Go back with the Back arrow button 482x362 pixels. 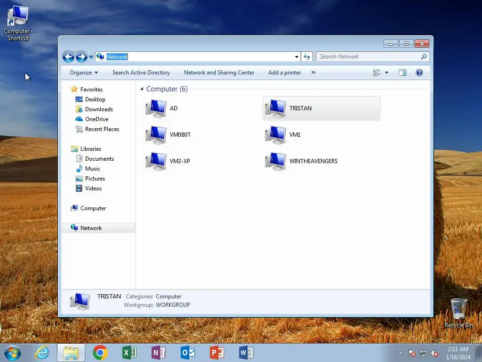pyautogui.click(x=68, y=57)
